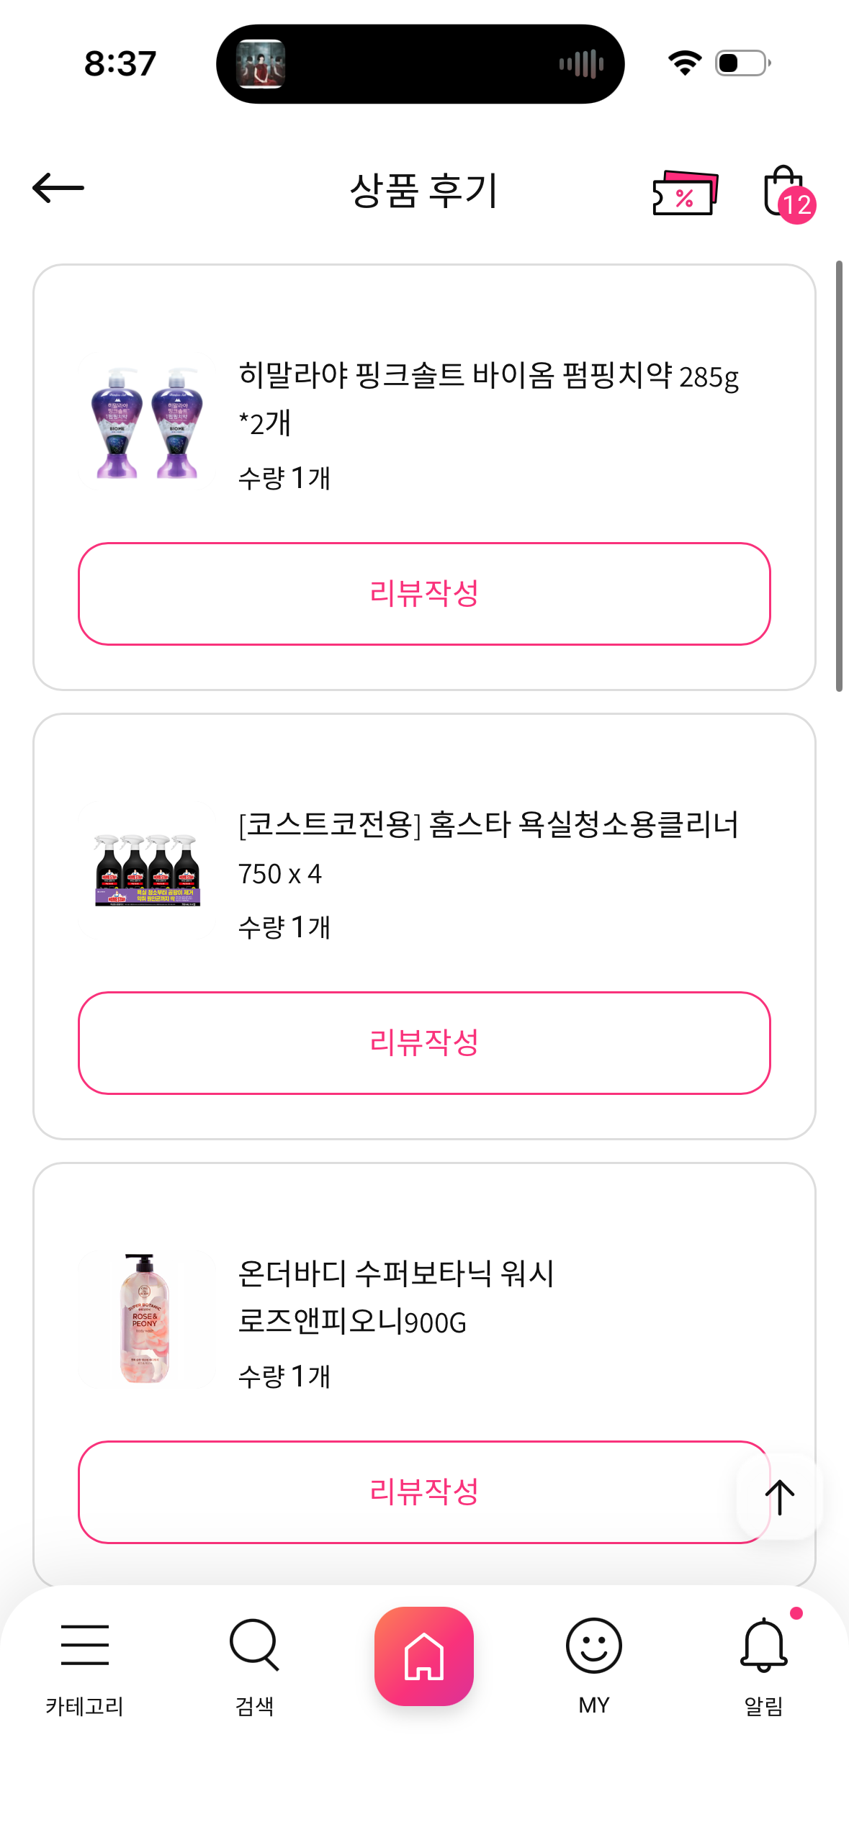Click the 온더바디 수퍼보타닉 워시 title
The image size is (849, 1840).
(x=396, y=1296)
